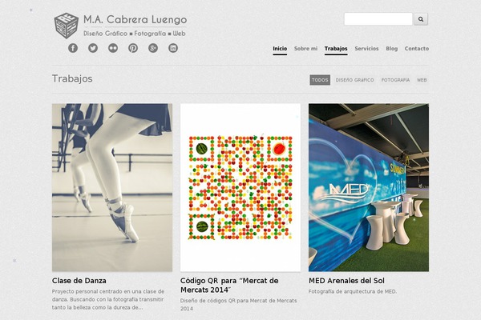Viewport: 481px width, 320px height.
Task: Open the Contacto menu item
Action: [x=417, y=49]
